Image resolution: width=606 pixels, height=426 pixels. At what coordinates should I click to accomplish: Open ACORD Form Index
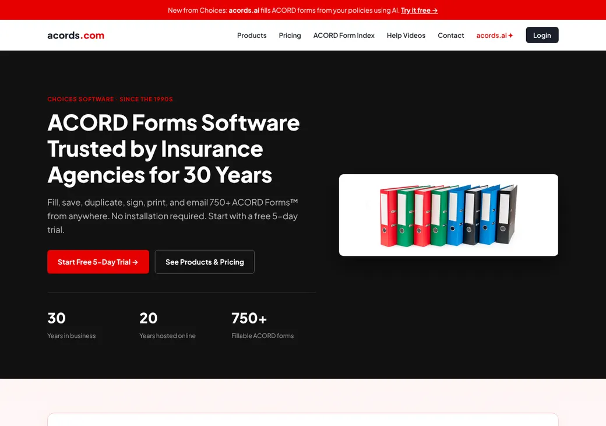344,35
